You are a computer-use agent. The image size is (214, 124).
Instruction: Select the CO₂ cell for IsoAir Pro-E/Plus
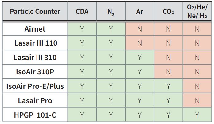[x=169, y=86]
